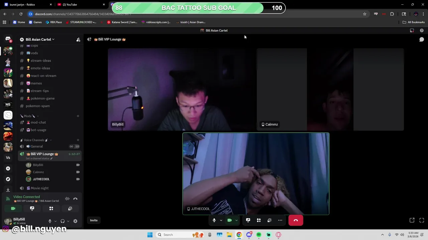Switch to the (2) YouTube tab

pos(80,5)
